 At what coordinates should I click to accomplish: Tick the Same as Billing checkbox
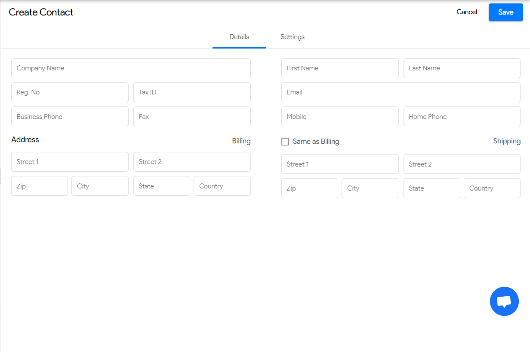[x=285, y=142]
